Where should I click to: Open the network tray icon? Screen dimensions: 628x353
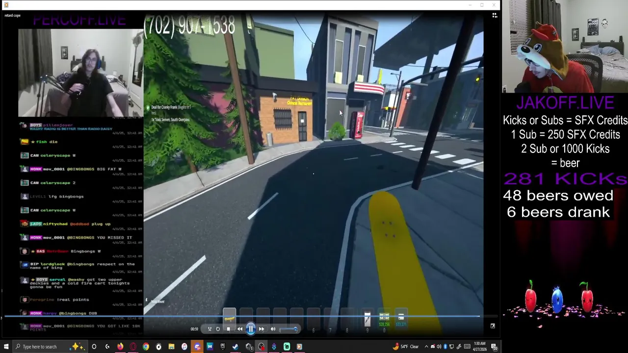pyautogui.click(x=452, y=347)
